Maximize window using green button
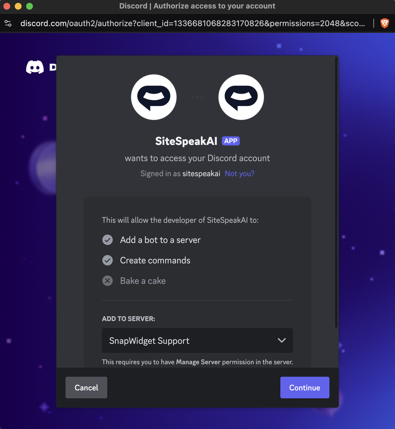Image resolution: width=395 pixels, height=429 pixels. [30, 6]
